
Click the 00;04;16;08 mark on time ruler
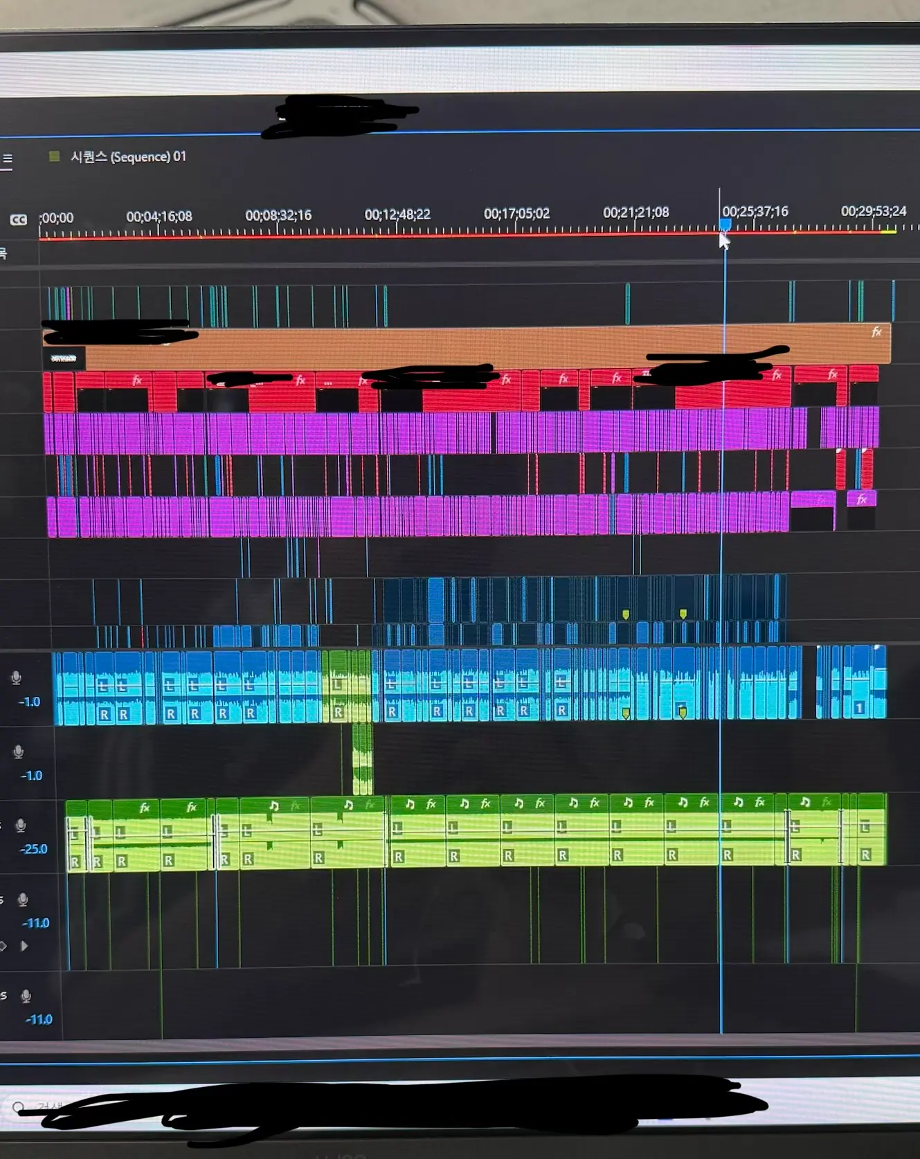159,217
